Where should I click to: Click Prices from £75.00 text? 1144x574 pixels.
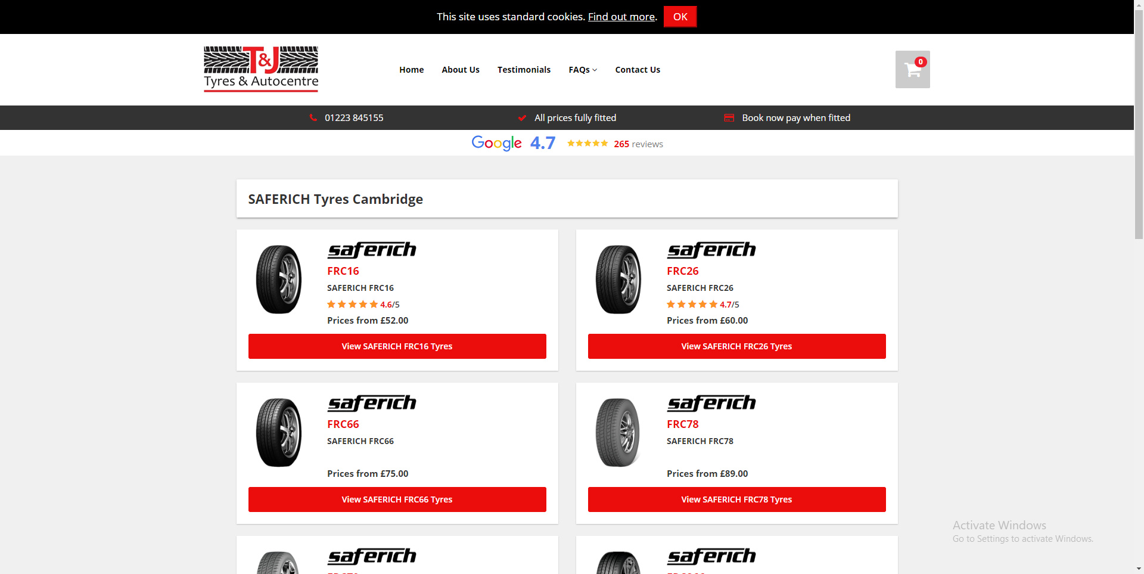pyautogui.click(x=368, y=474)
